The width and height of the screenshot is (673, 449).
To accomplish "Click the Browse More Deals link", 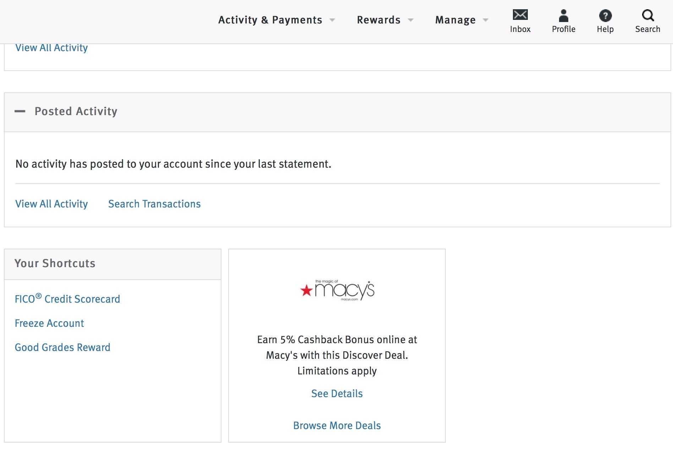I will (337, 426).
